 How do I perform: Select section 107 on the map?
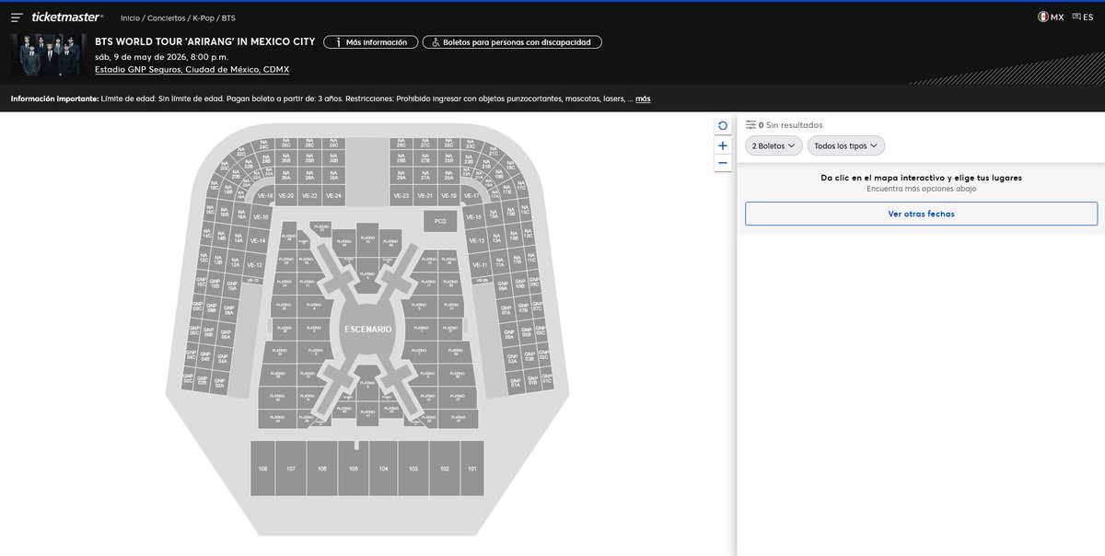tap(291, 469)
